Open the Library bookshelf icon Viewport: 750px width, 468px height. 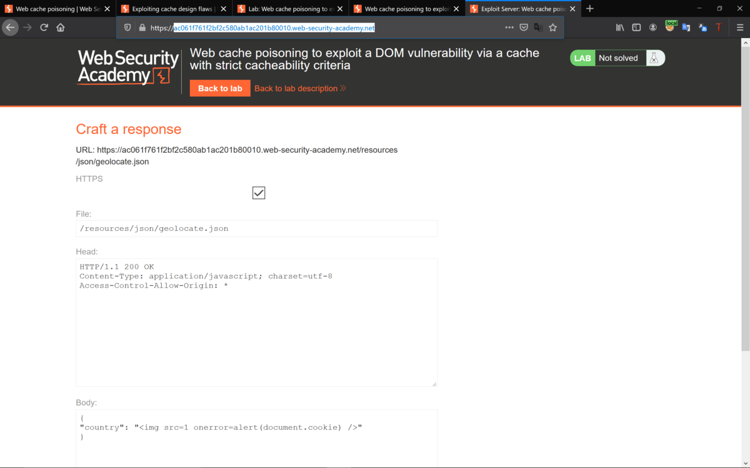click(x=620, y=27)
